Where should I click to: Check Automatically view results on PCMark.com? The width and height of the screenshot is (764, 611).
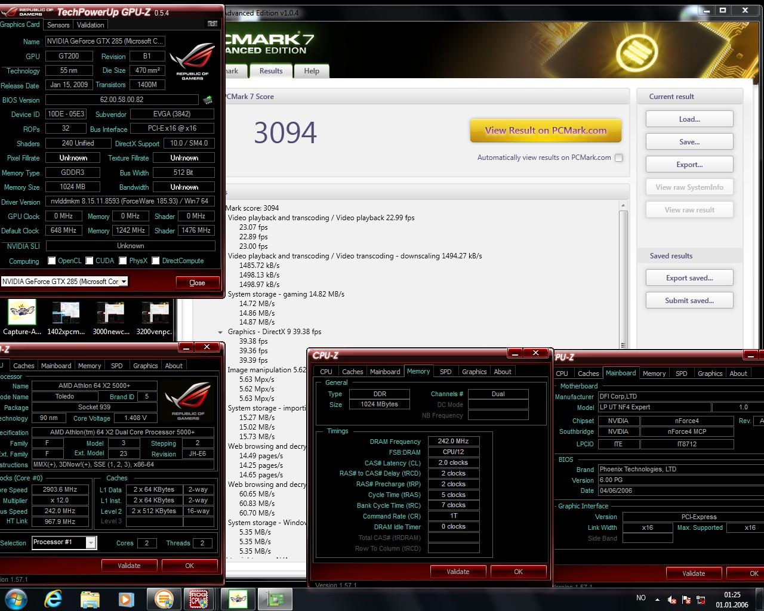point(619,158)
